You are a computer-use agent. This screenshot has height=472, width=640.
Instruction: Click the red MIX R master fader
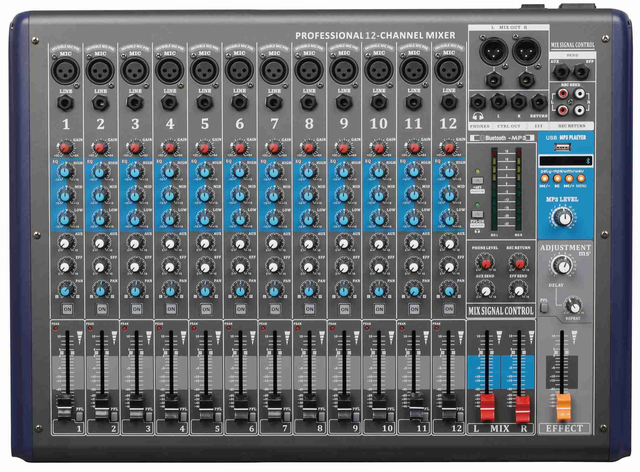[522, 408]
